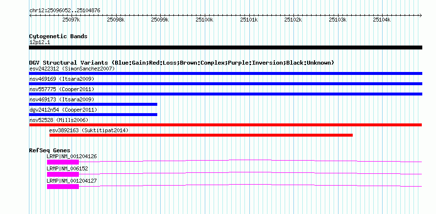Click the magenta exon block of LRMP|NM_001204126

point(63,162)
